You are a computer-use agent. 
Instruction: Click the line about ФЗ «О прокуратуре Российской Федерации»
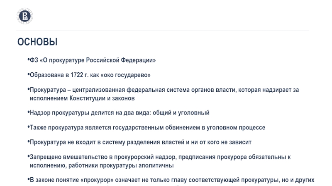pos(93,61)
